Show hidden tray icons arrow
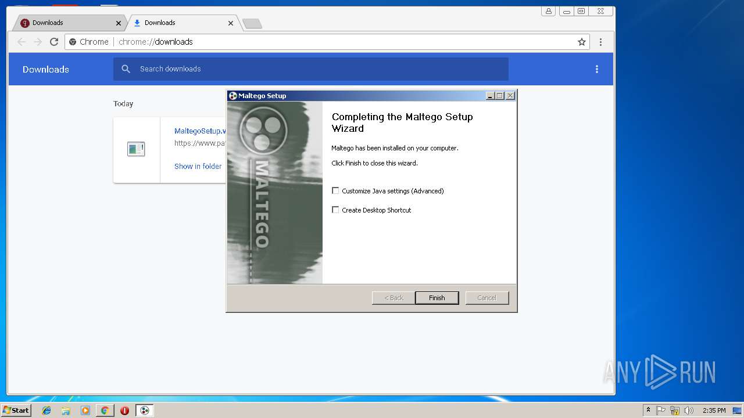Viewport: 744px width, 418px height. 648,410
